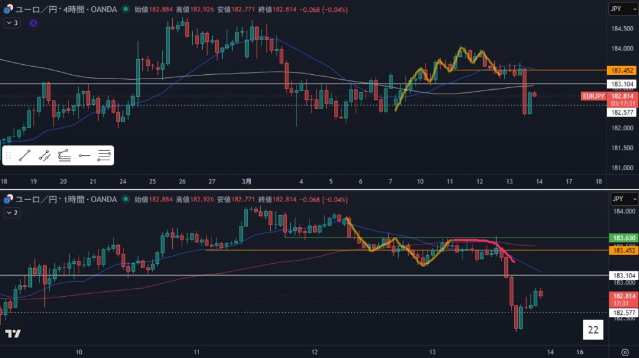This screenshot has height=358, width=639.
Task: Click the EUR/JPY flag icon on 4-hour chart
Action: click(7, 10)
